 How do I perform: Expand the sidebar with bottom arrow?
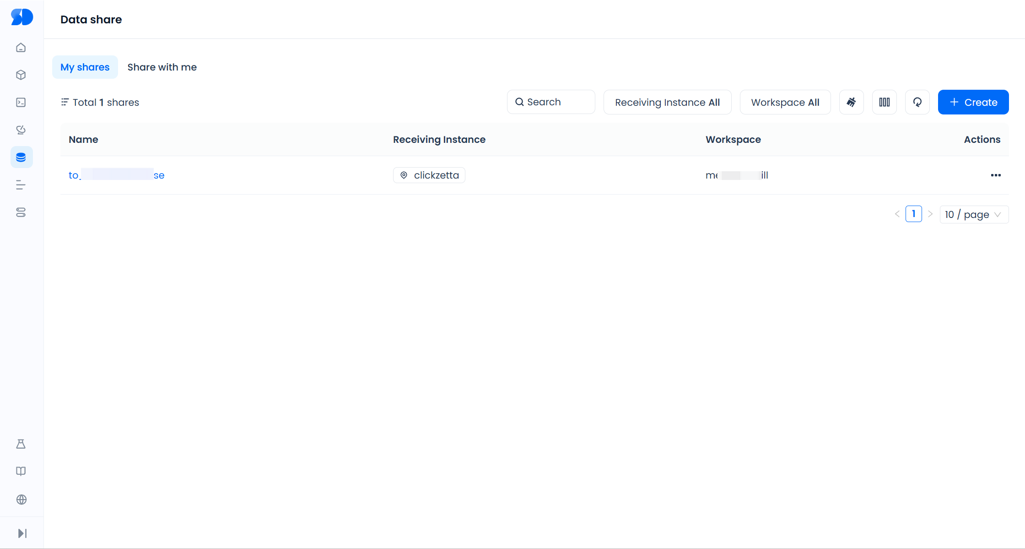(22, 533)
